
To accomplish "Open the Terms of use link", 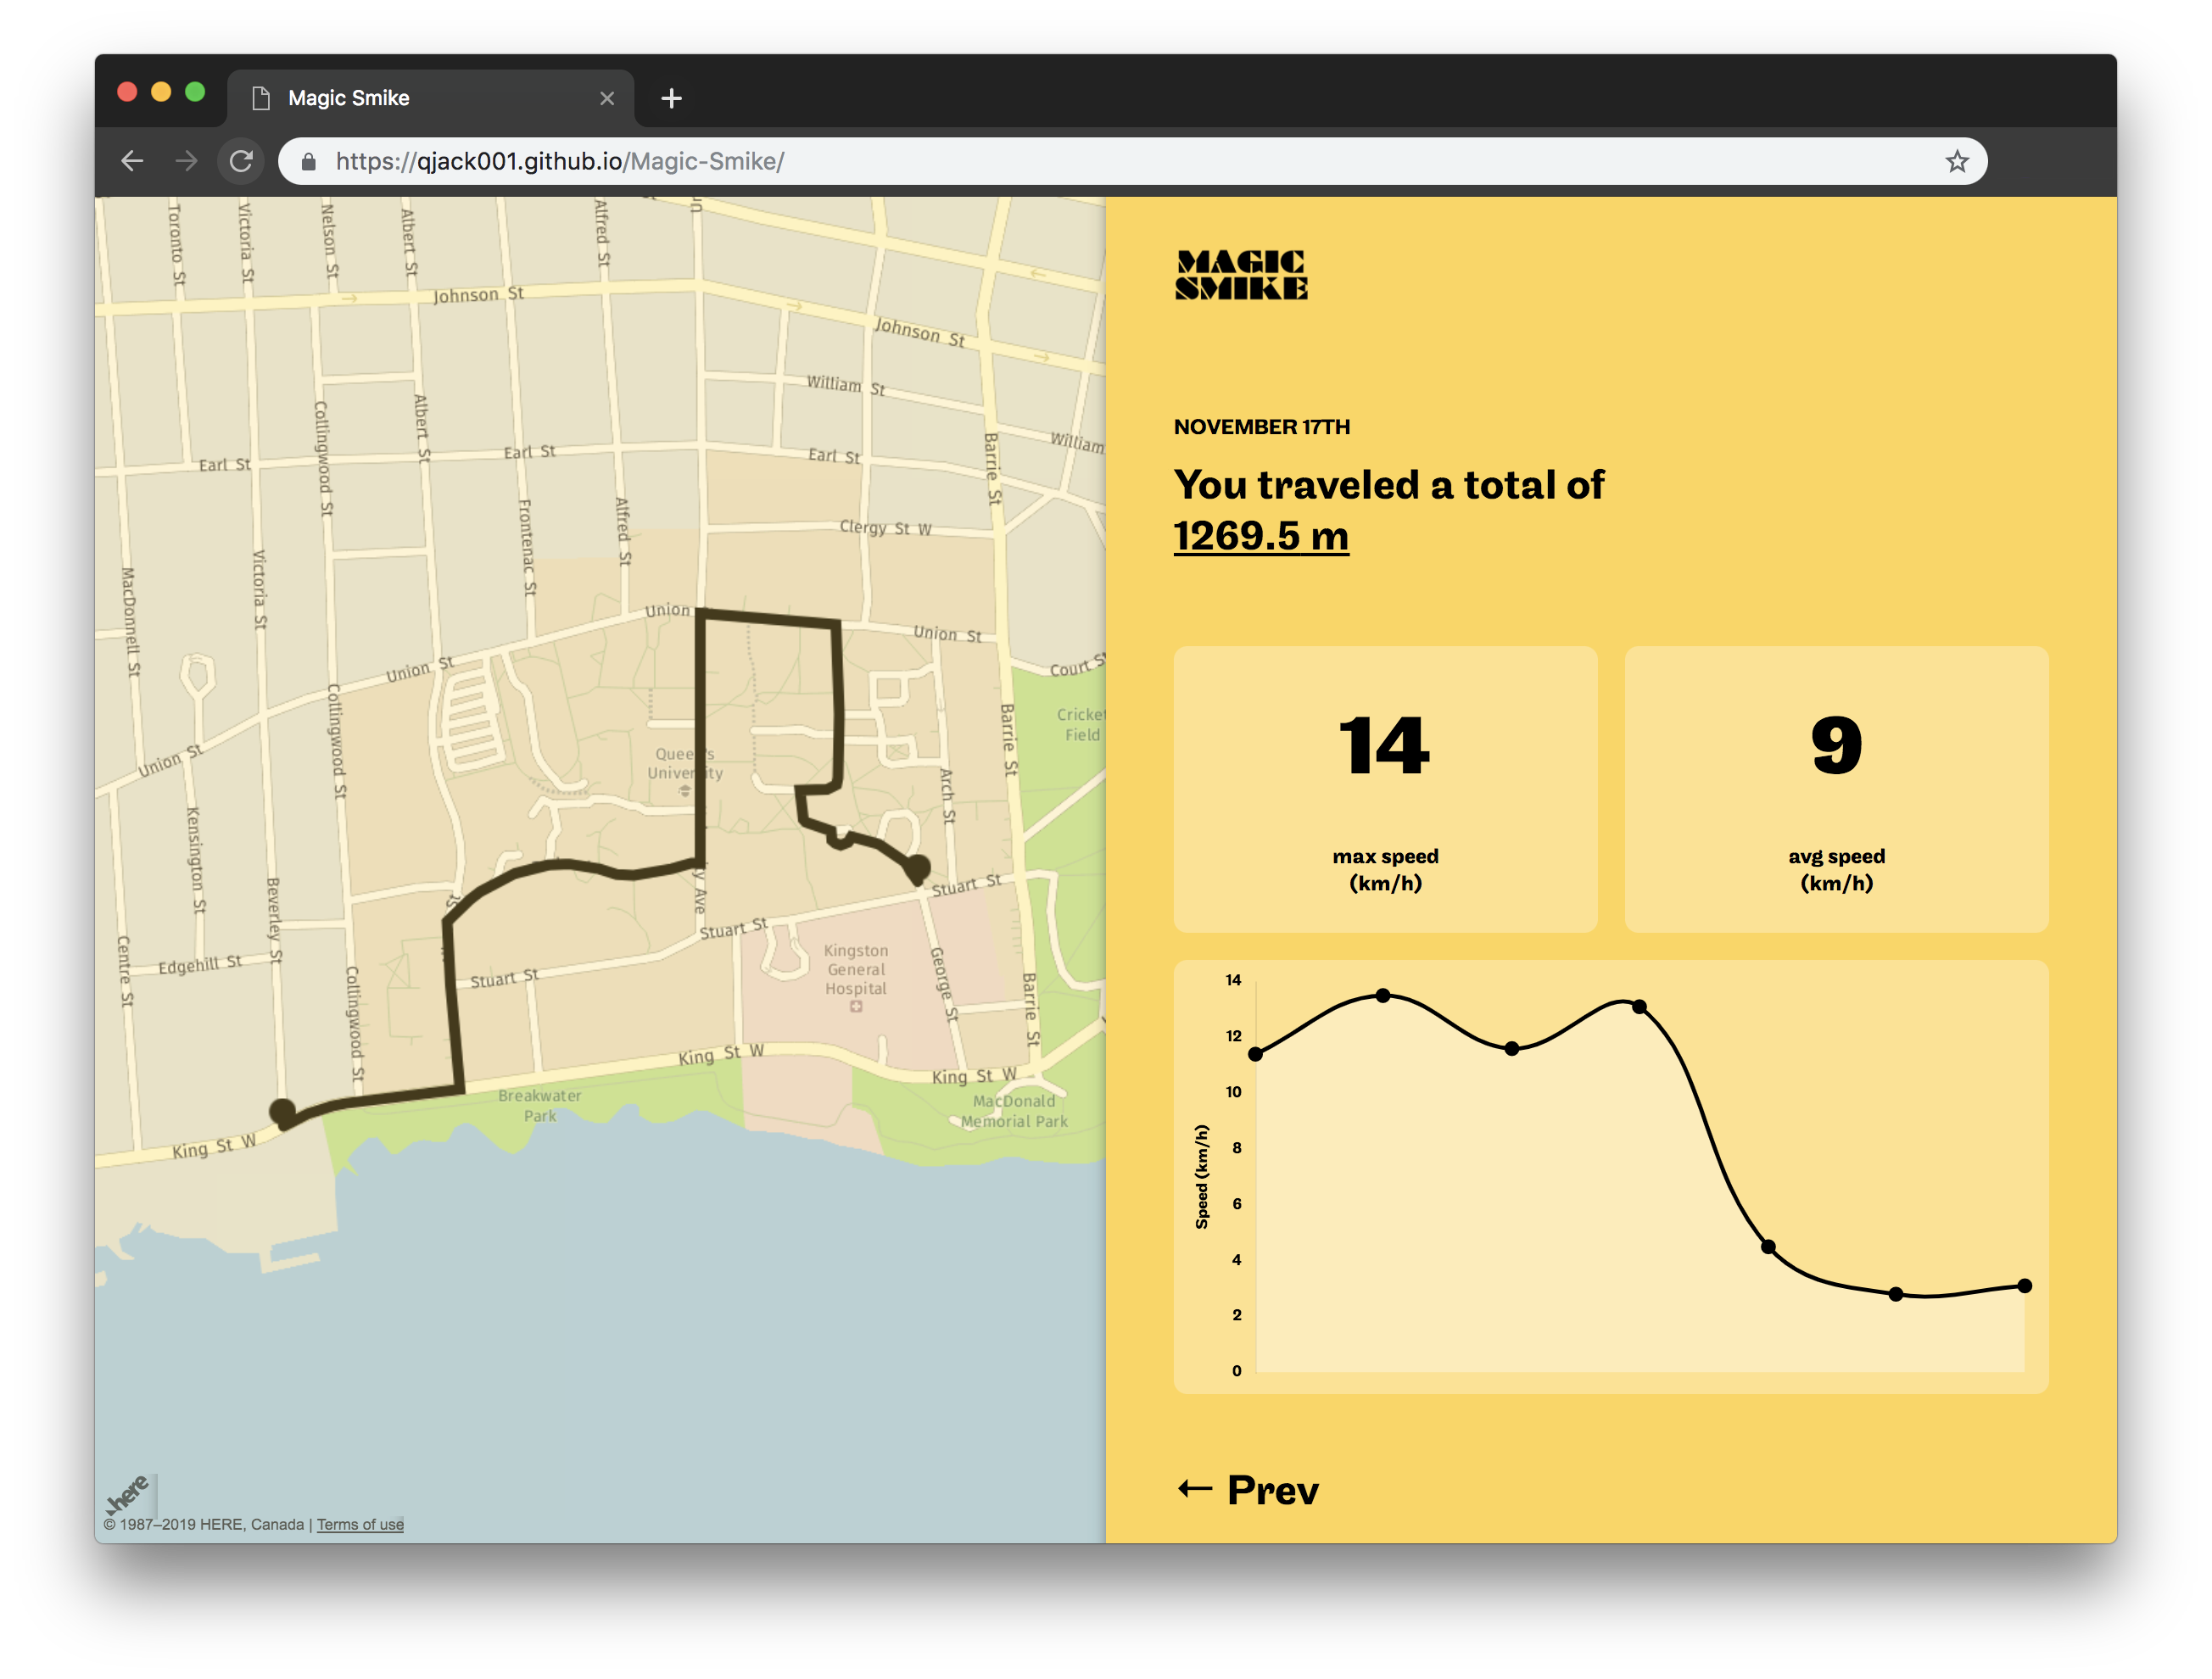I will click(360, 1524).
